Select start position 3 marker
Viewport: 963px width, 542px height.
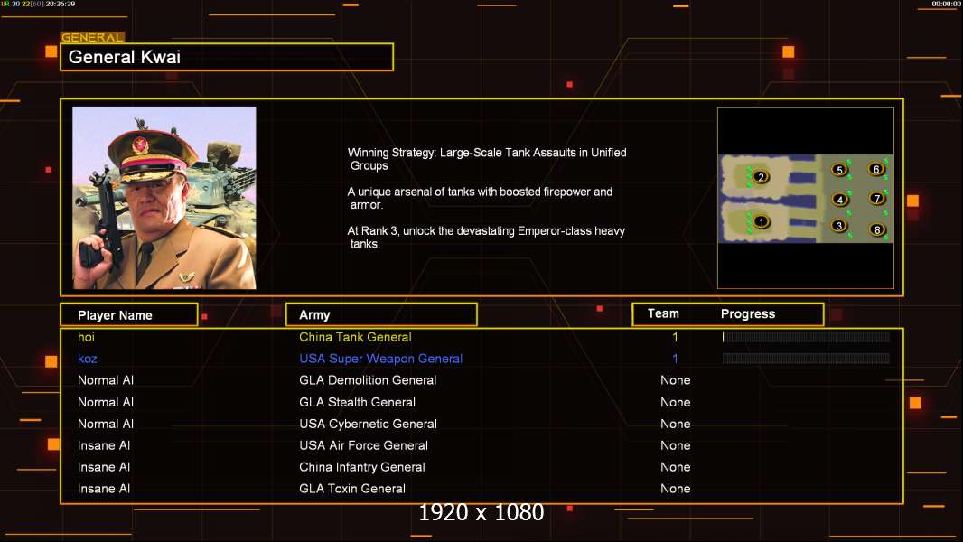coord(839,226)
